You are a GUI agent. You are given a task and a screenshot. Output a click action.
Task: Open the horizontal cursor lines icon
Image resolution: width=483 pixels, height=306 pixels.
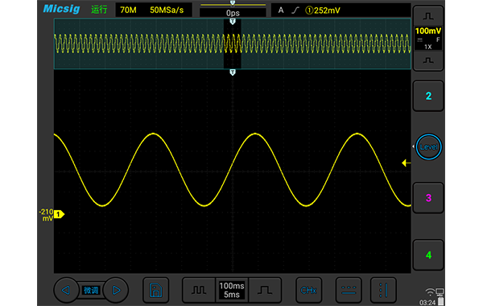(x=349, y=290)
